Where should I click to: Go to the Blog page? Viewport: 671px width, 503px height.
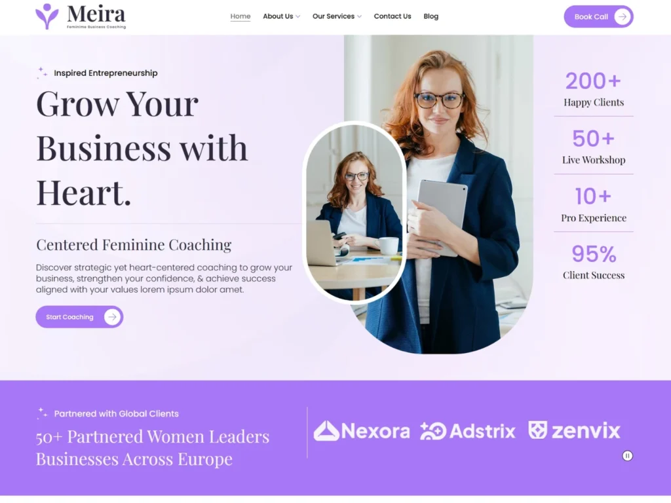(x=431, y=16)
